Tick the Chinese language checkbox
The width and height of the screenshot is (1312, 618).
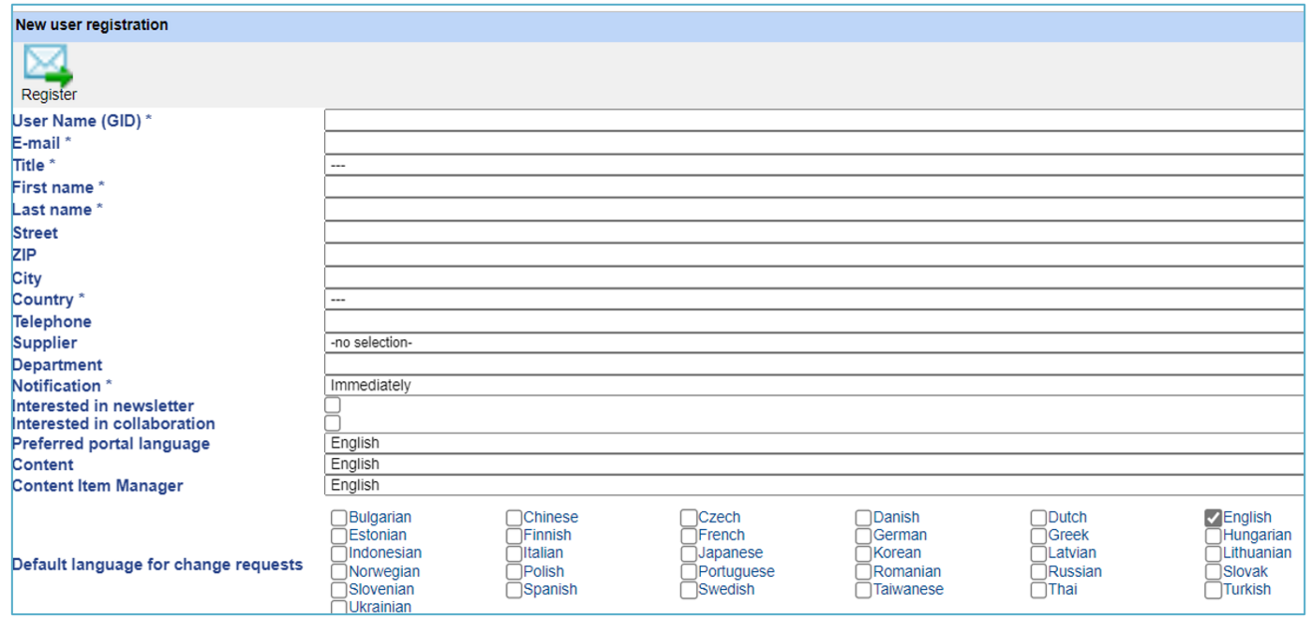514,518
